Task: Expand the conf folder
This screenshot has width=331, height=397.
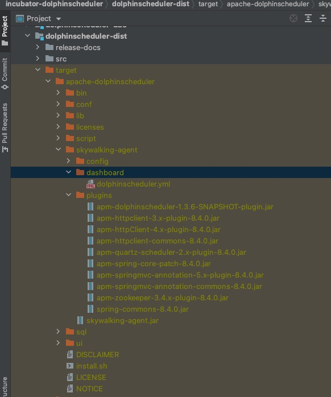Action: click(x=58, y=104)
